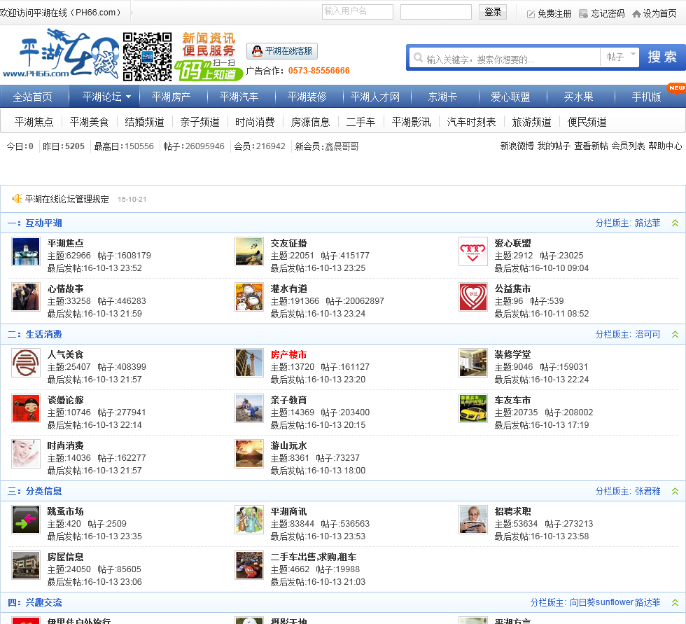Click the 免费注册 register link
The width and height of the screenshot is (686, 624).
[549, 13]
